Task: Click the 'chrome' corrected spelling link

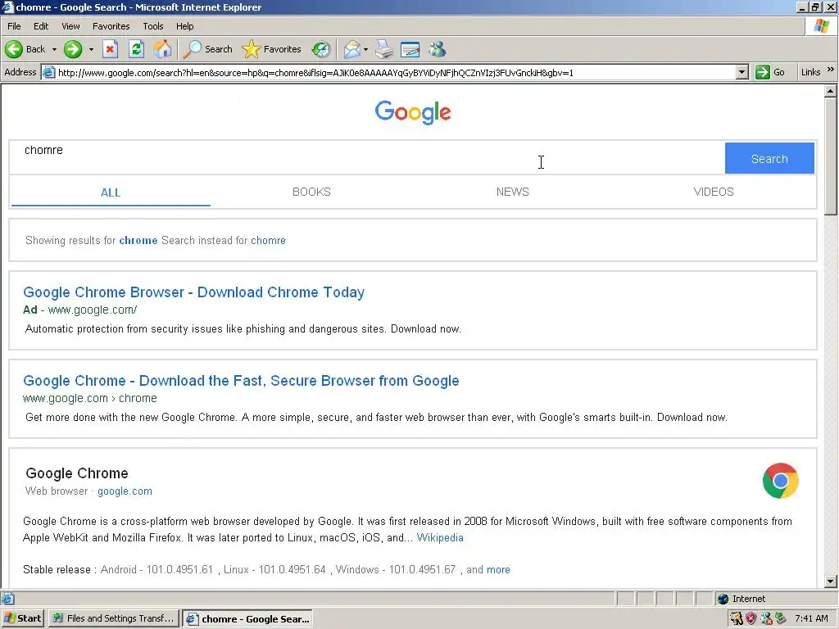Action: [x=138, y=241]
